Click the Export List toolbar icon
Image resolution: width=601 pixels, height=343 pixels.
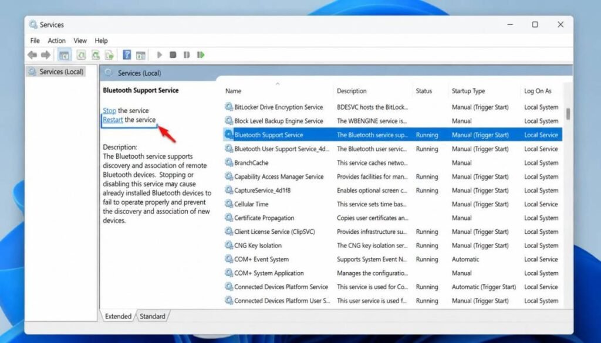click(109, 55)
